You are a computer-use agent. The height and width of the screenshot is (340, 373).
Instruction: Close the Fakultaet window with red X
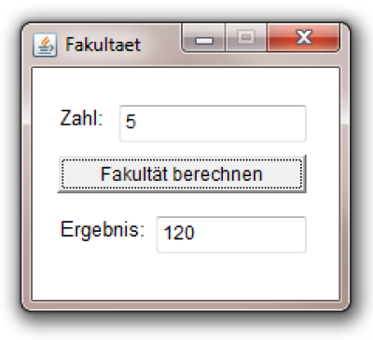pos(303,37)
